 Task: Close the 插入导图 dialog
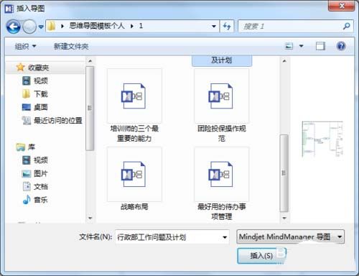(342, 6)
